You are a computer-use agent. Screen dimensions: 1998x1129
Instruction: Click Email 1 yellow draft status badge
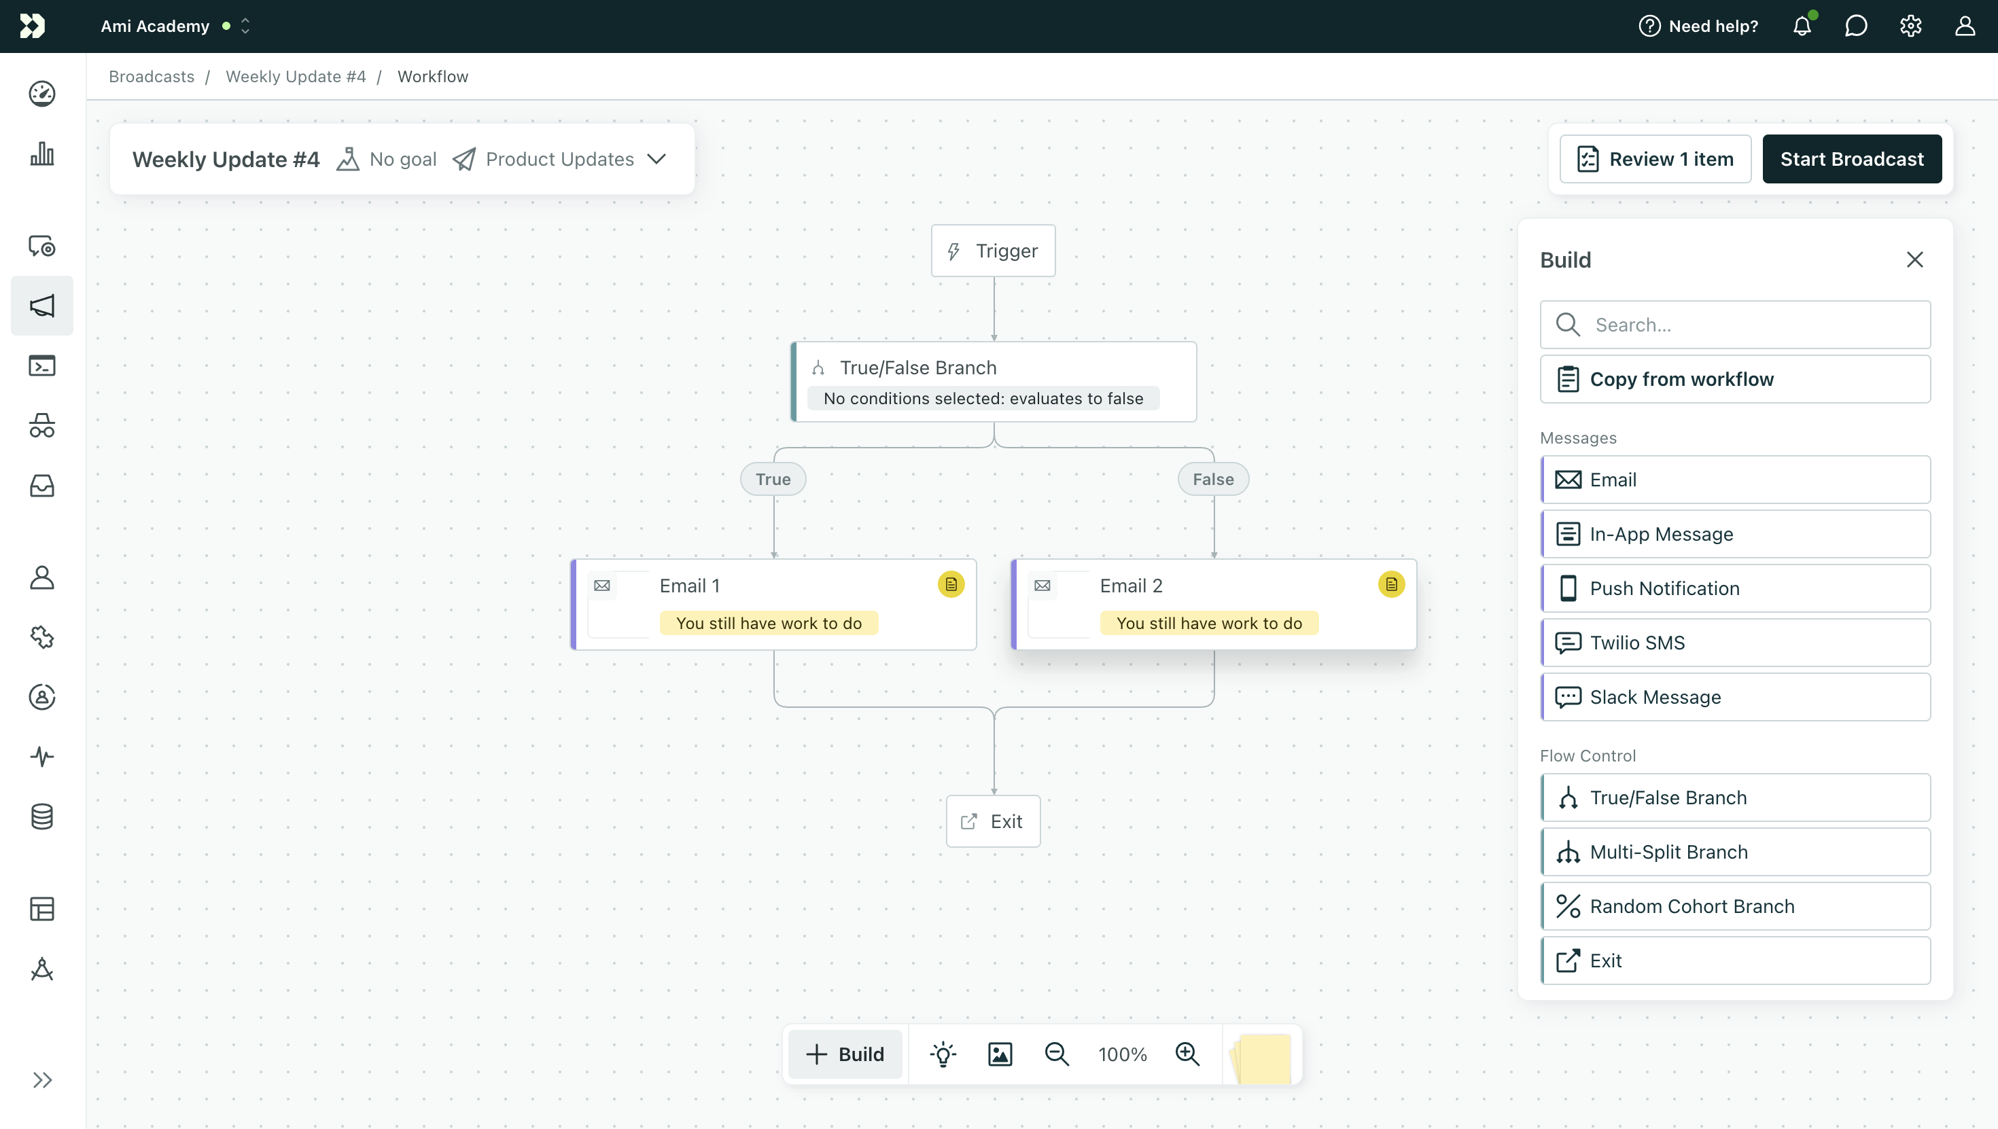(x=951, y=585)
